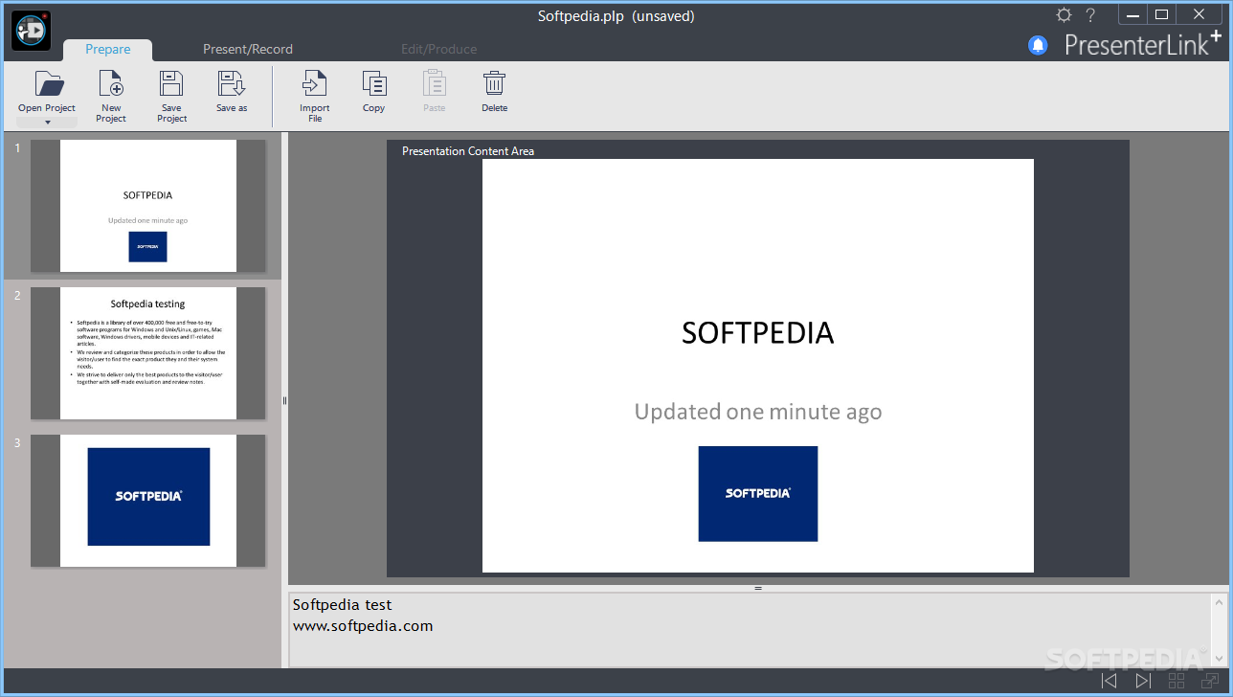Create a New Project
Viewport: 1233px width, 697px height.
pos(111,96)
